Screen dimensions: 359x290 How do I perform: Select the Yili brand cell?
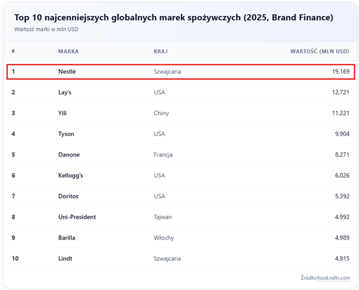pos(63,113)
